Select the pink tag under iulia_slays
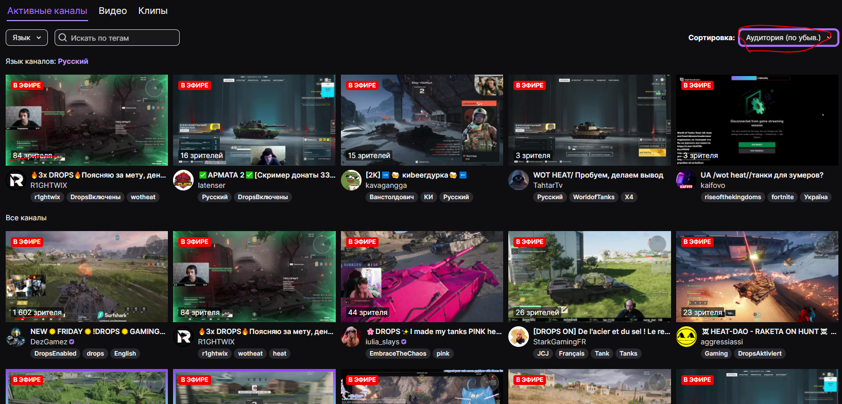Screen dimensions: 842x404 [x=443, y=354]
